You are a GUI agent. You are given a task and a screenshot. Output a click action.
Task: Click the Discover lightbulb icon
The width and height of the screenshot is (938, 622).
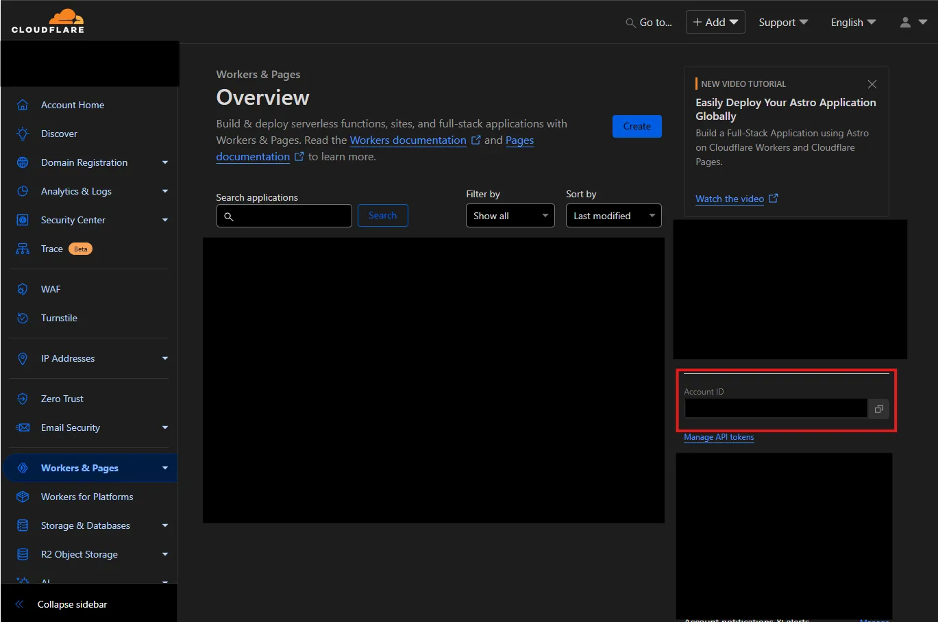coord(23,134)
